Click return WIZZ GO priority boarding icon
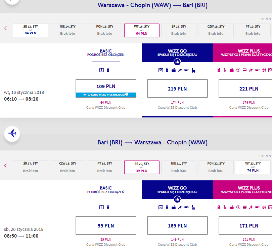This screenshot has height=247, width=272. (x=180, y=207)
